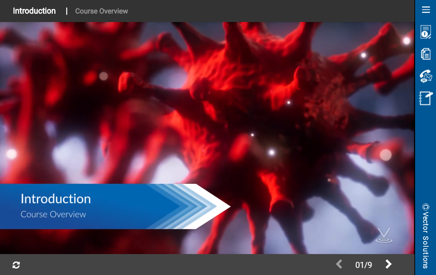Viewport: 436px width, 275px height.
Task: Open the transcript document icon
Action: click(426, 32)
